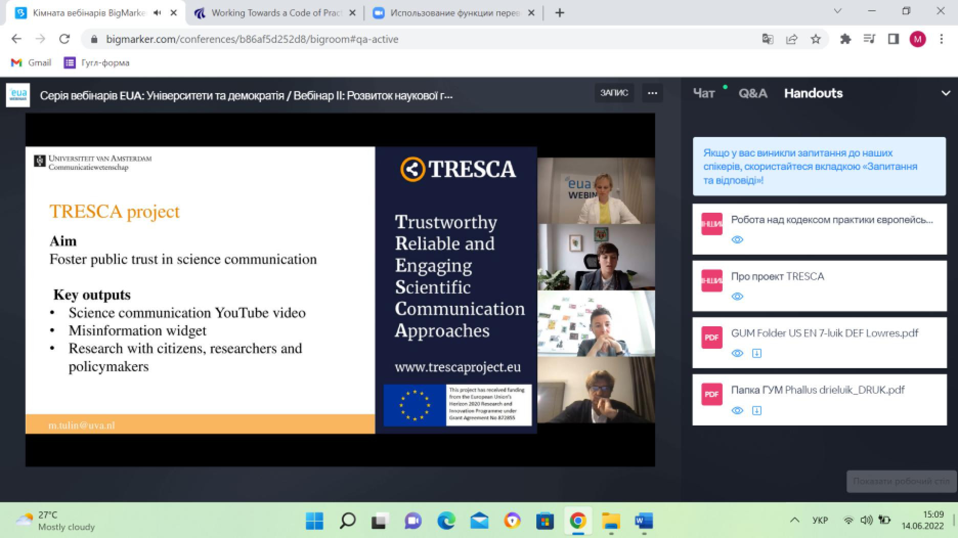
Task: Mute the BigMarker tab audio icon
Action: (x=158, y=13)
